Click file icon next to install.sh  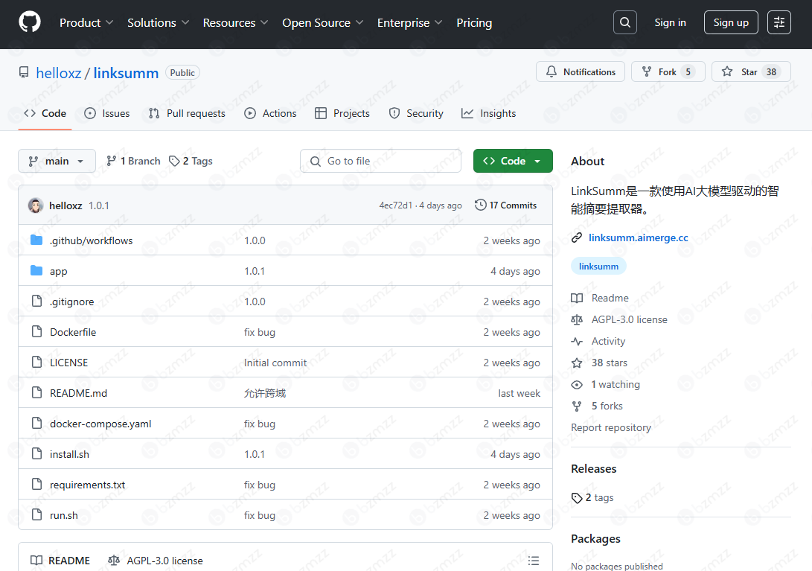click(x=36, y=453)
